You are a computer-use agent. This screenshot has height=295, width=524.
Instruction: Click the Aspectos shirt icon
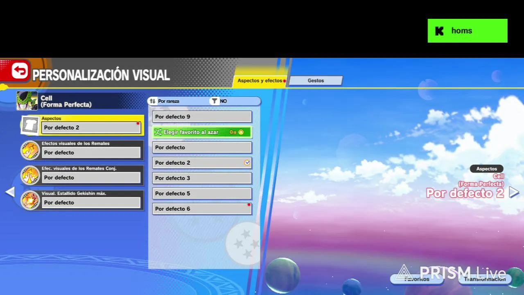coord(30,125)
